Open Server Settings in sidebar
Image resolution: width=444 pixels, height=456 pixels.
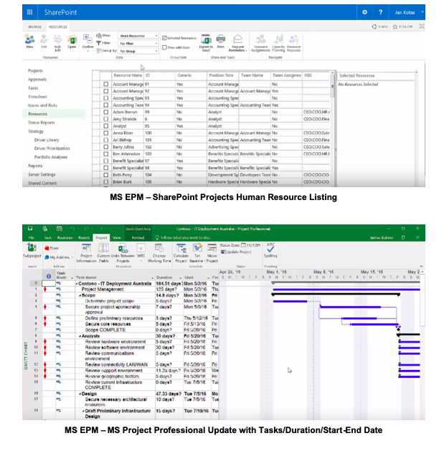[42, 174]
